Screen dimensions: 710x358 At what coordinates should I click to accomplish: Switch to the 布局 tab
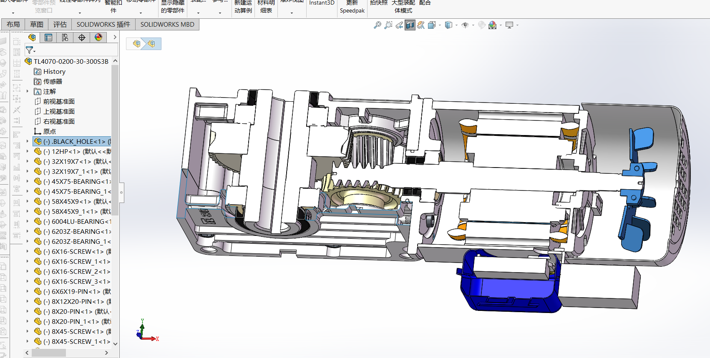pyautogui.click(x=13, y=25)
